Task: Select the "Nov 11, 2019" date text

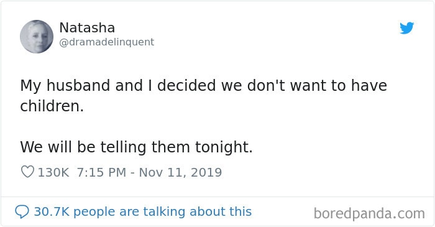Action: (x=180, y=172)
